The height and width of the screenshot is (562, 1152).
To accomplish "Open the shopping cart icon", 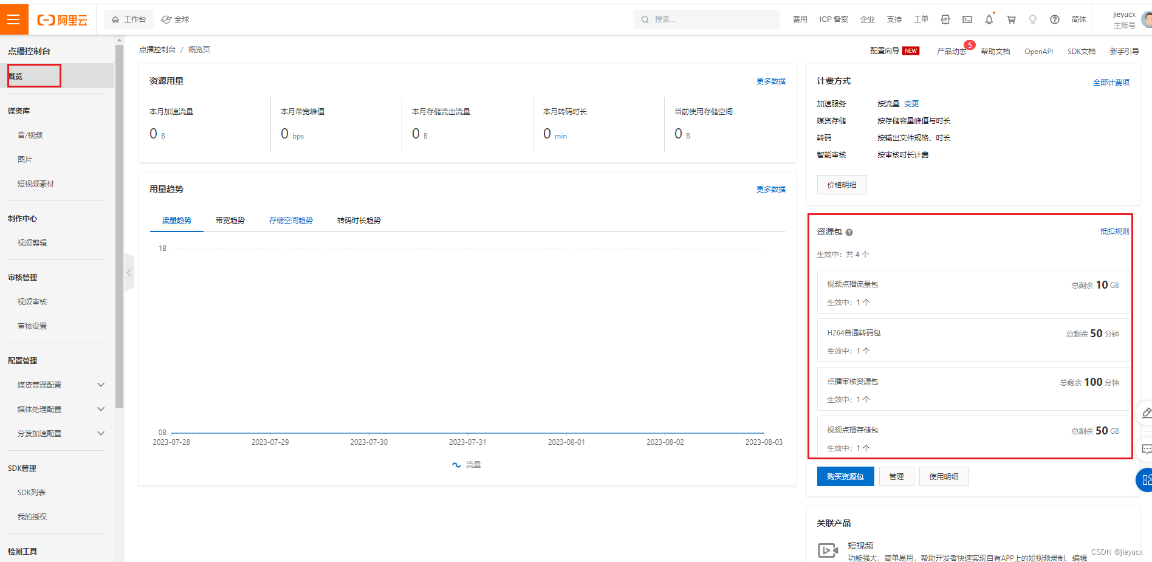I will click(1011, 19).
